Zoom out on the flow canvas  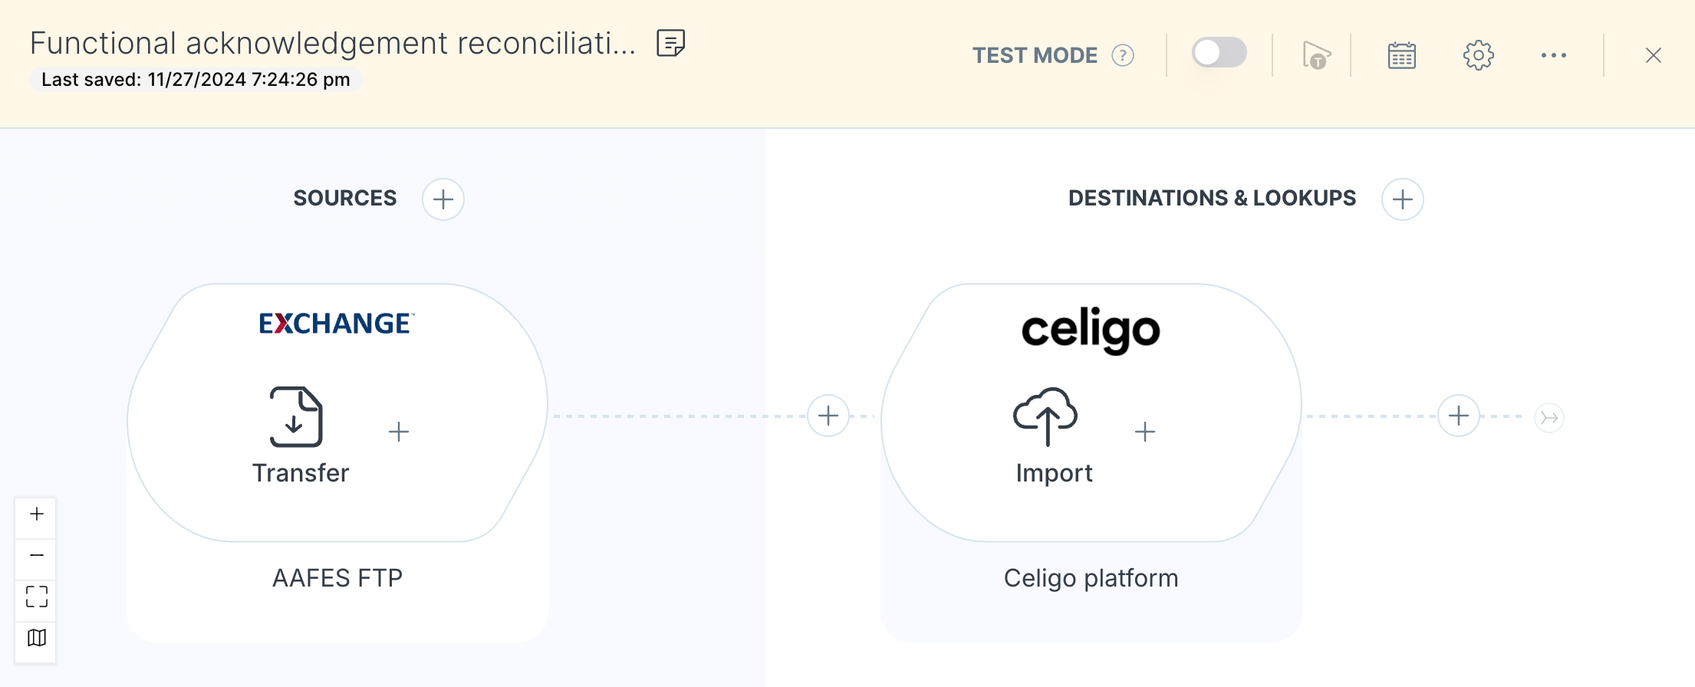(35, 555)
